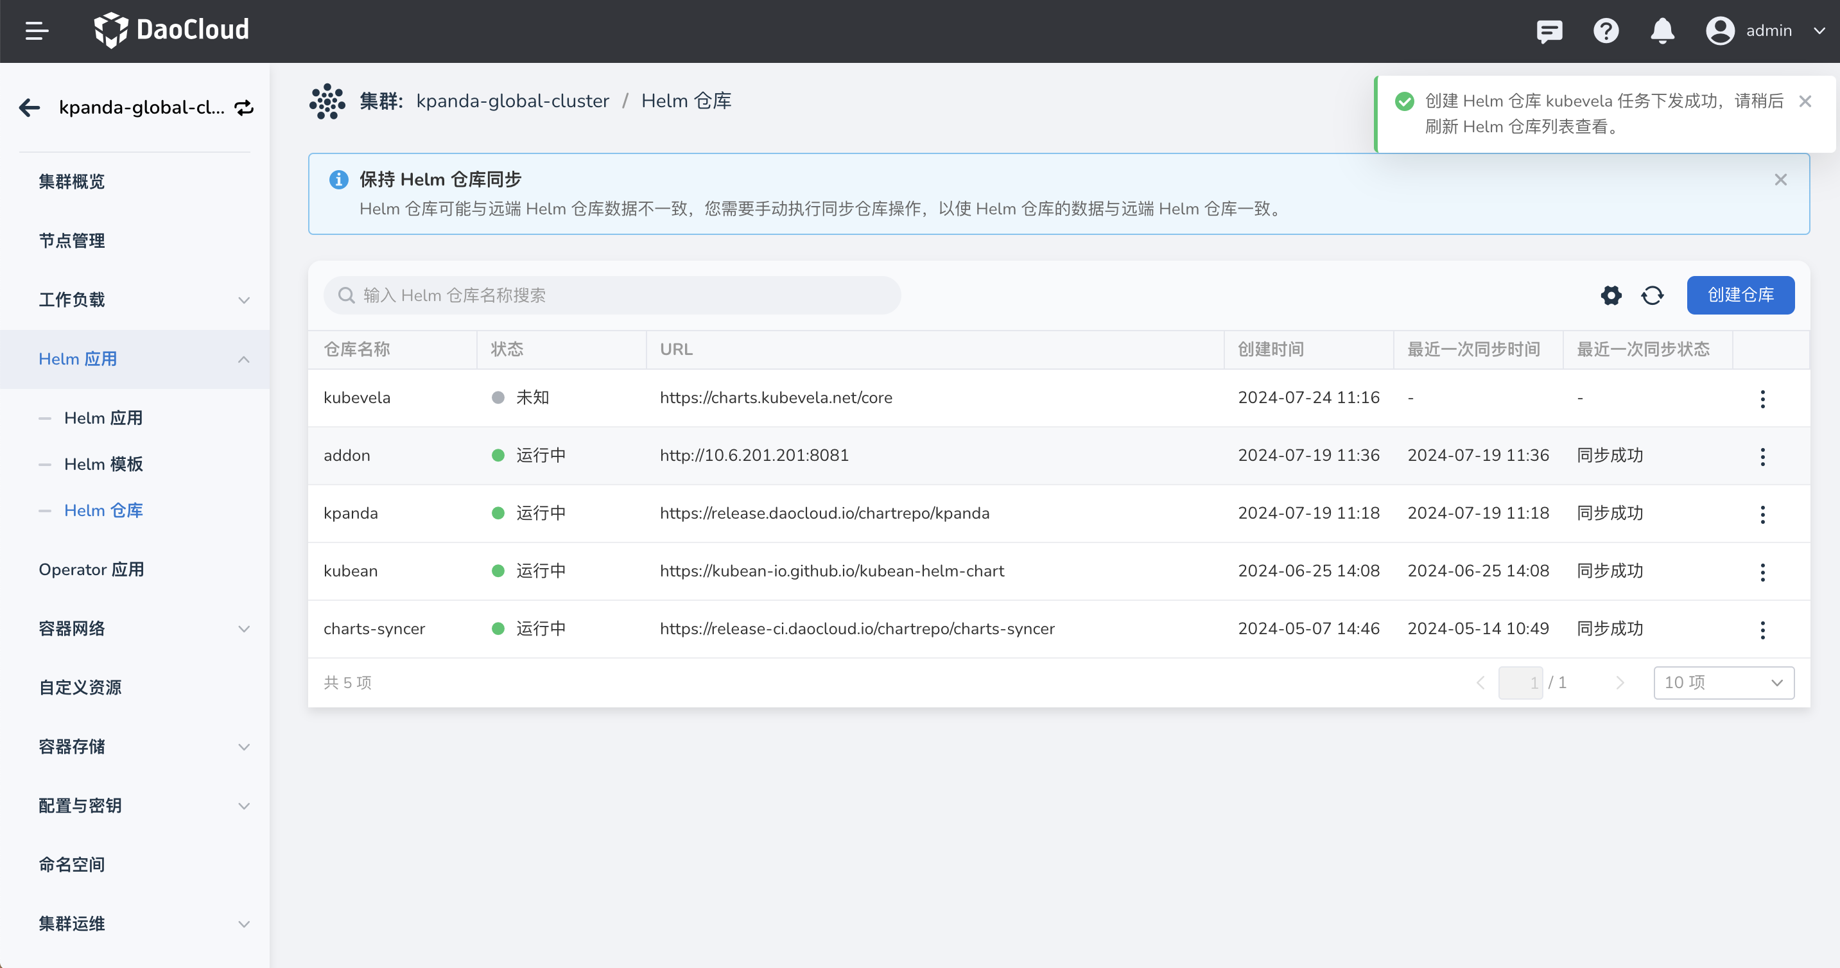Open the messages chat icon
This screenshot has width=1840, height=968.
pos(1549,31)
